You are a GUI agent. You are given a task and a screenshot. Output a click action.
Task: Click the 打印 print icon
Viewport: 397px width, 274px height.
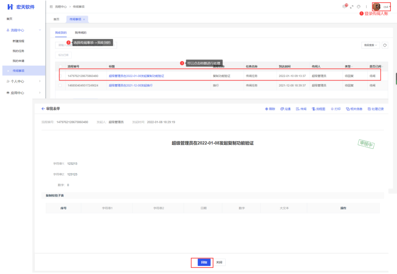(336, 109)
